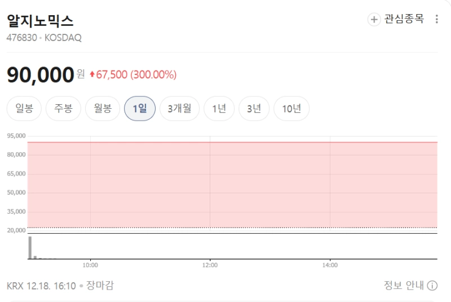Screen dimensions: 451x302
Task: Select the 월봉 monthly candle tab
Action: [x=103, y=108]
